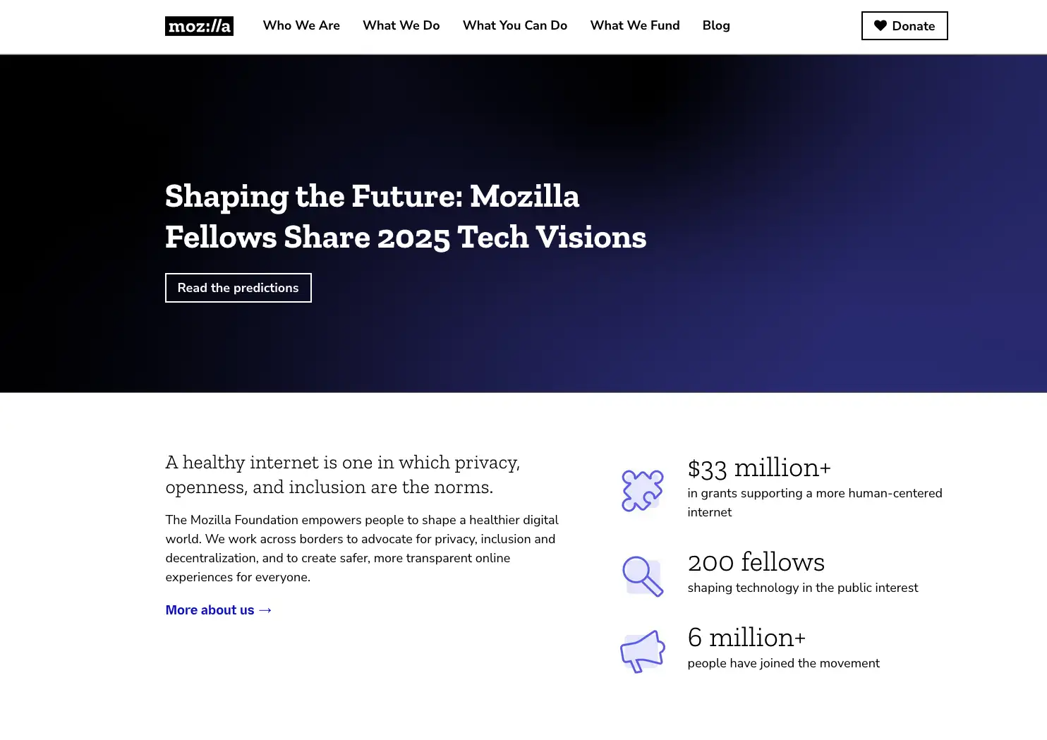Click the Mozilla Foundation description paragraph
Image resolution: width=1047 pixels, height=740 pixels.
pos(362,548)
